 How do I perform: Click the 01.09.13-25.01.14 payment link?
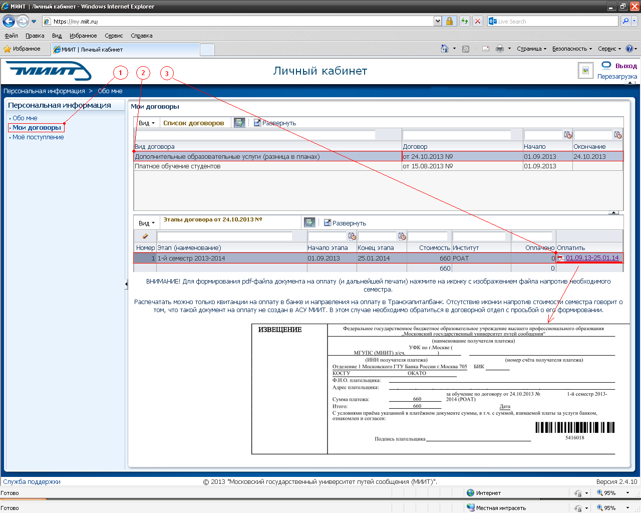[592, 258]
